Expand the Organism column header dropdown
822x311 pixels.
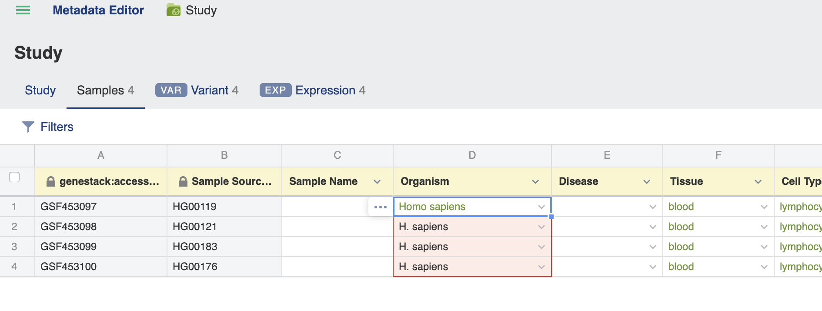(535, 182)
